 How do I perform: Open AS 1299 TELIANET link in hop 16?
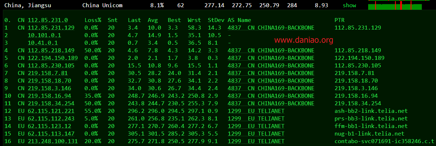pyautogui.click(x=256, y=141)
